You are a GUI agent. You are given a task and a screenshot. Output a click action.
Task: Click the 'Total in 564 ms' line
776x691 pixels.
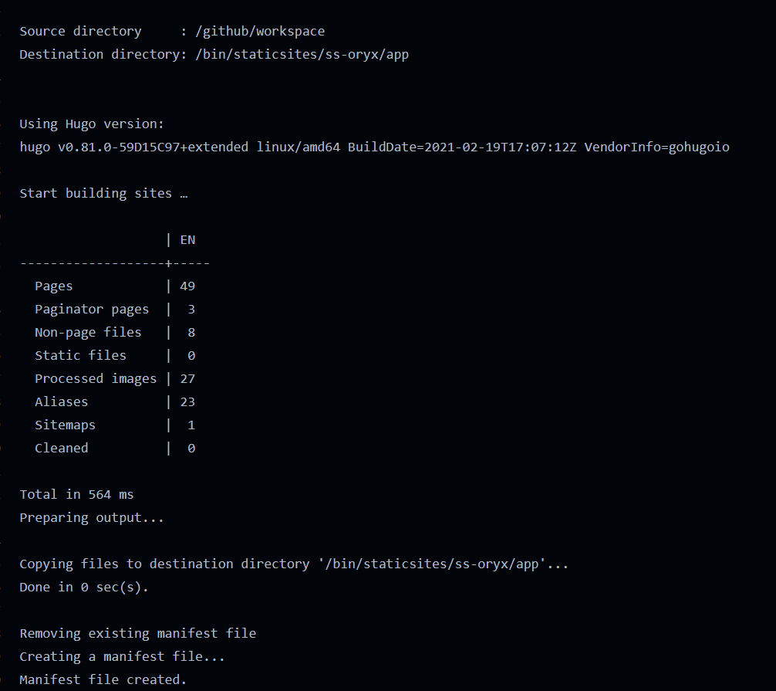click(76, 495)
